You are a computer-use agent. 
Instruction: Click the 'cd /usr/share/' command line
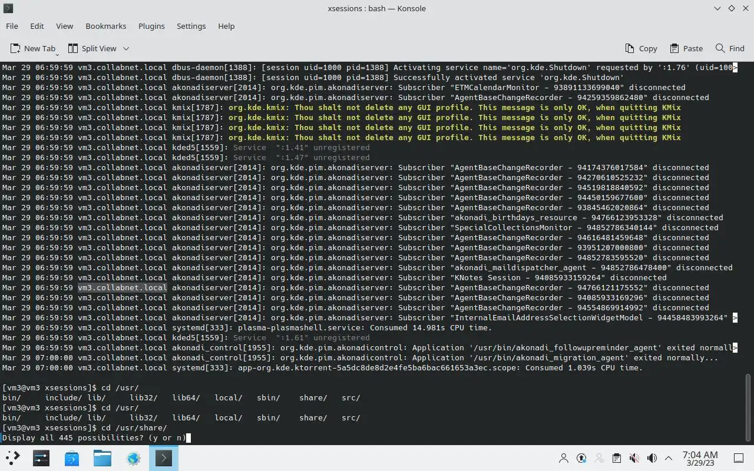coord(85,428)
